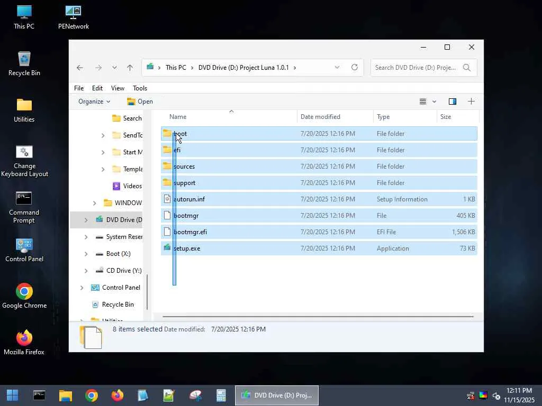The width and height of the screenshot is (542, 406).
Task: Select bootmgr.efi file
Action: click(x=319, y=232)
